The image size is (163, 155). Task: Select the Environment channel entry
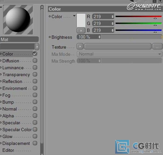tap(14, 88)
